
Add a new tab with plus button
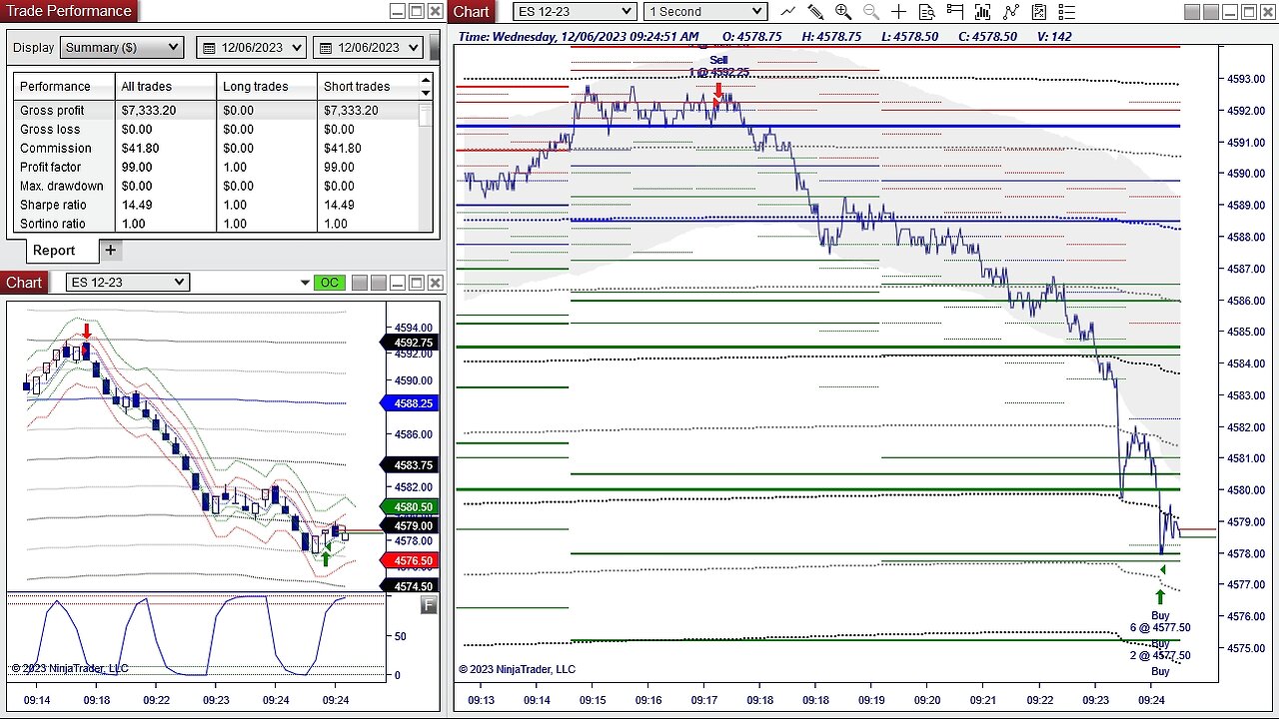tap(110, 250)
